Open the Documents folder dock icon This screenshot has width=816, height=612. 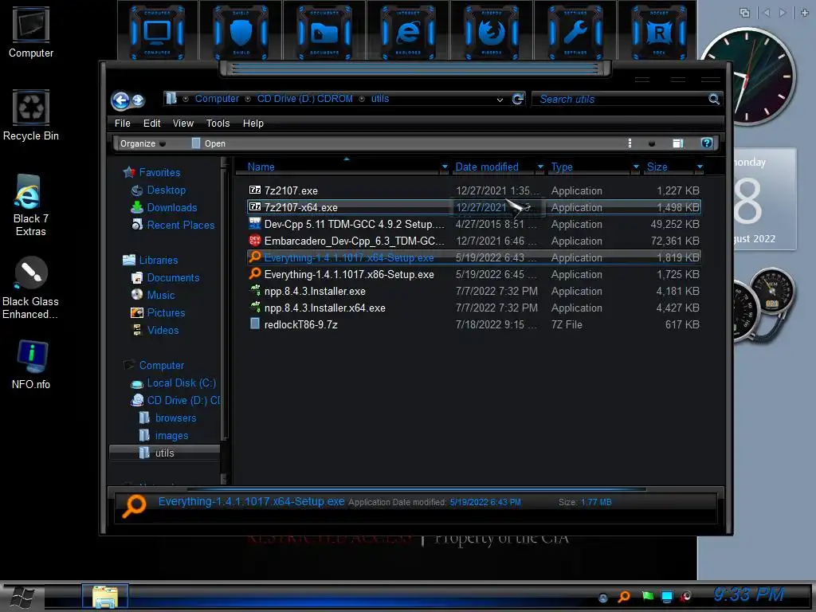[x=324, y=32]
